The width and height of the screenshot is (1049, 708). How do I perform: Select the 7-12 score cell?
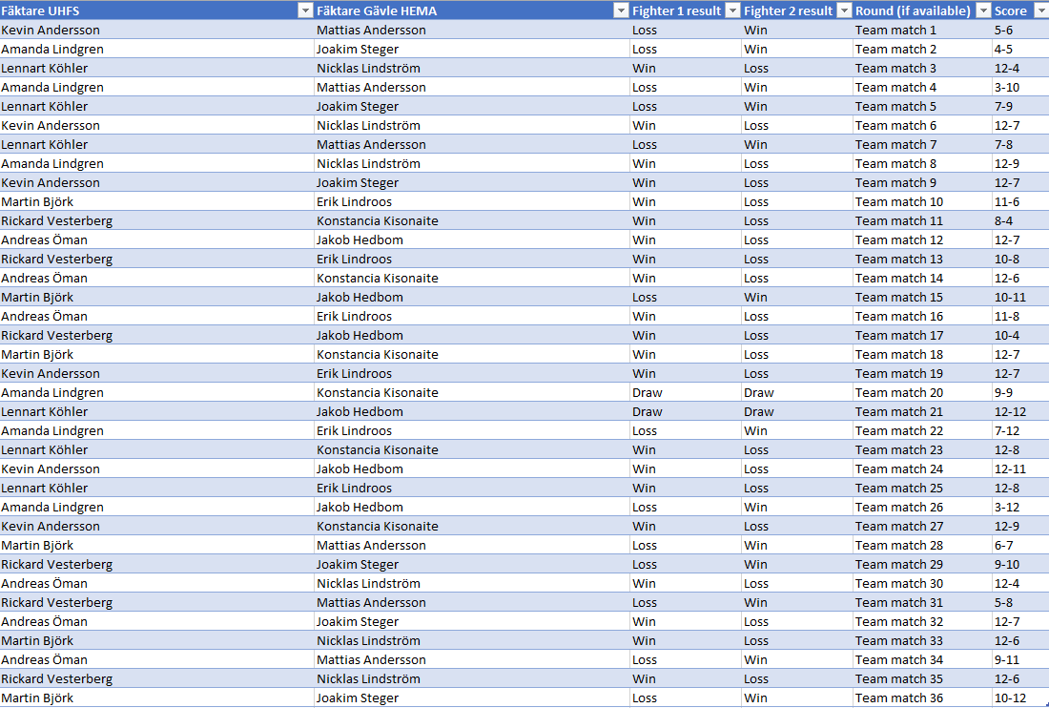click(1021, 430)
